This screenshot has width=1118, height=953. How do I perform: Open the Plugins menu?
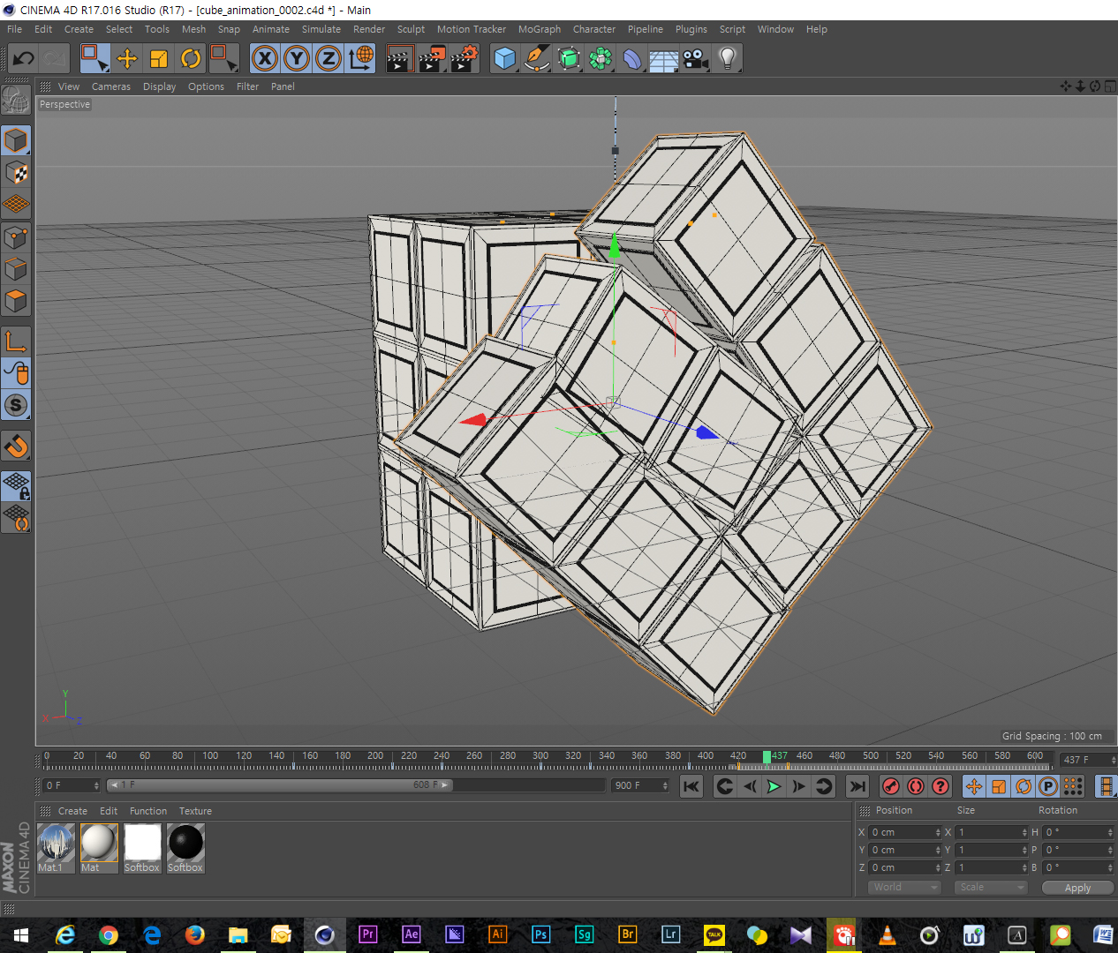click(x=691, y=29)
